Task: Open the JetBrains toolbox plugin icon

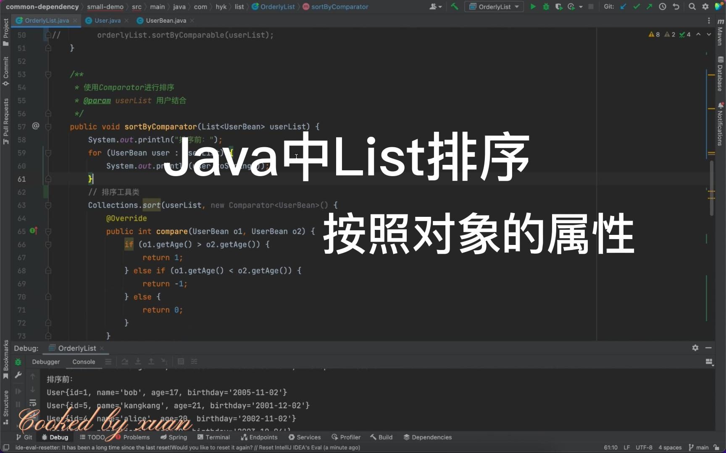Action: tap(718, 6)
